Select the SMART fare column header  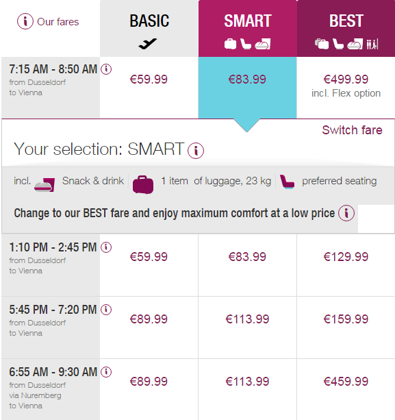tap(248, 28)
